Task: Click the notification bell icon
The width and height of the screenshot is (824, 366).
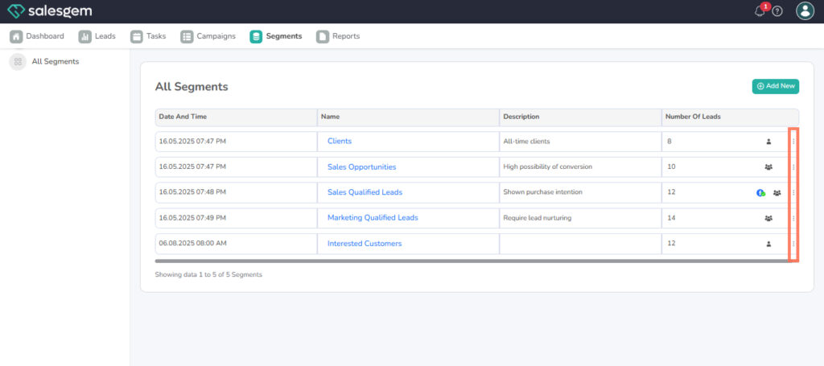Action: click(759, 11)
